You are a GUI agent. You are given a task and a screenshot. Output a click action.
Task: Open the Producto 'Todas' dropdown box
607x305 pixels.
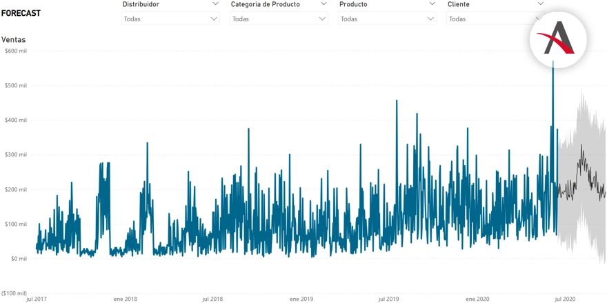[x=387, y=19]
